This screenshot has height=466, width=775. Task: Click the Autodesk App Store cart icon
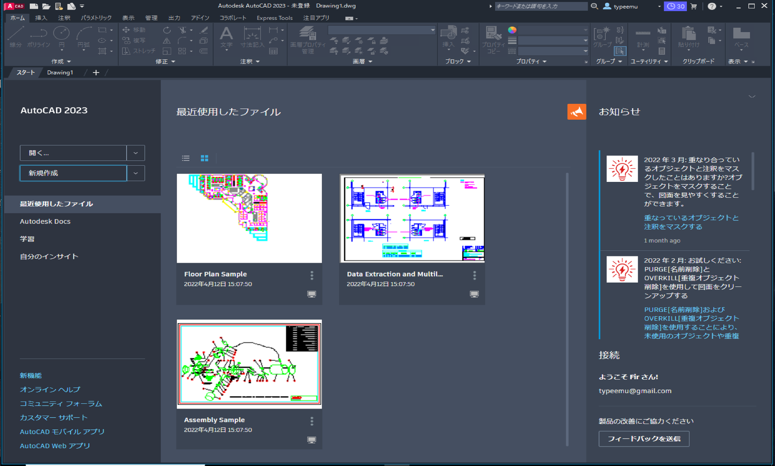(x=694, y=6)
